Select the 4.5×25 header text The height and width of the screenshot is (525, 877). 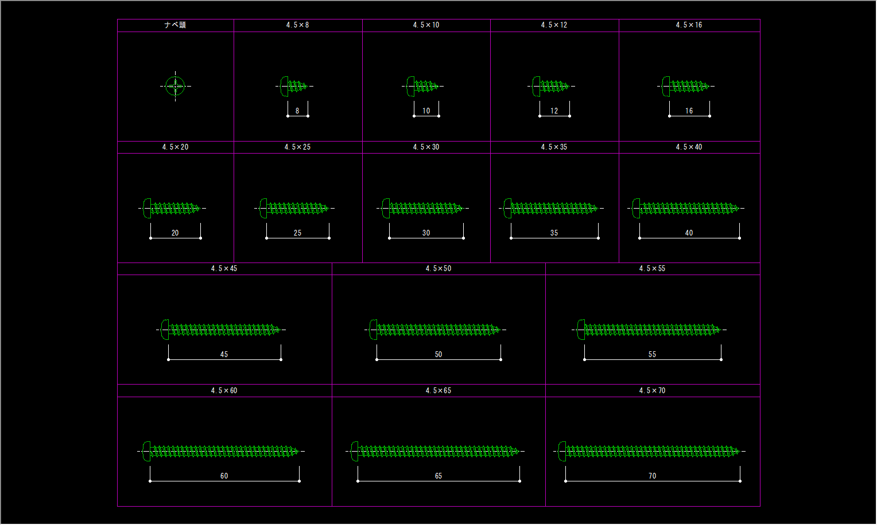[297, 147]
